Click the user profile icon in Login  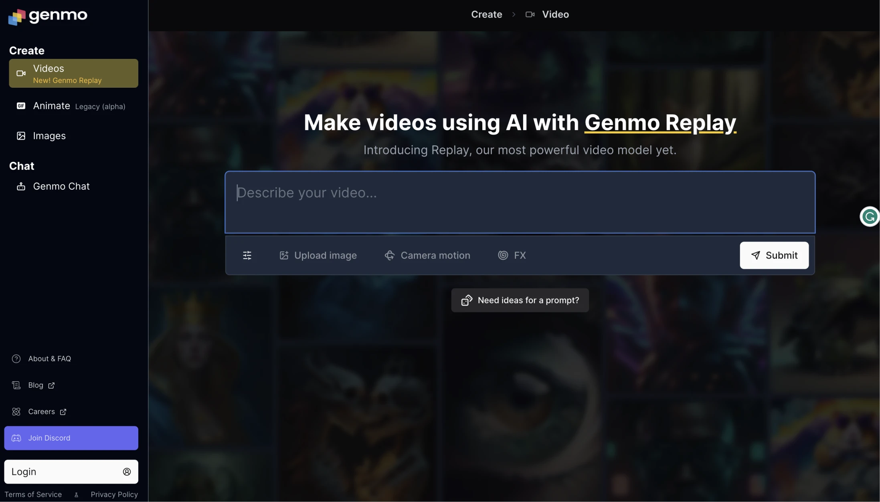[127, 472]
